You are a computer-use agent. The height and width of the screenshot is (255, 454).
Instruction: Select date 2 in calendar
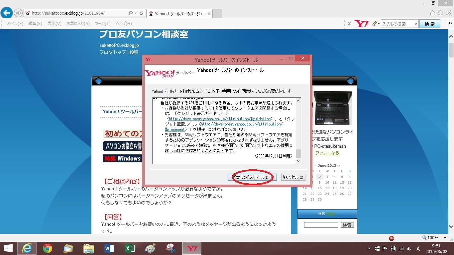pyautogui.click(x=320, y=177)
